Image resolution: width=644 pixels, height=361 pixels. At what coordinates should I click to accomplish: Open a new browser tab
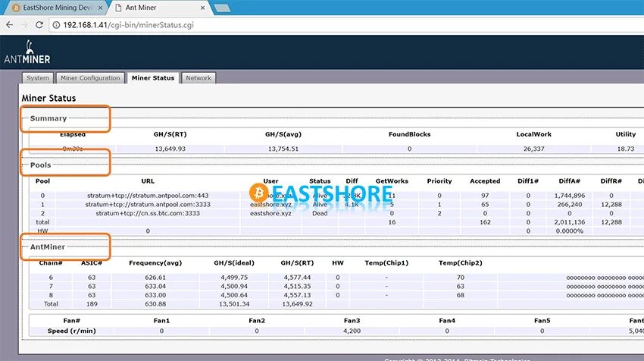pos(222,8)
